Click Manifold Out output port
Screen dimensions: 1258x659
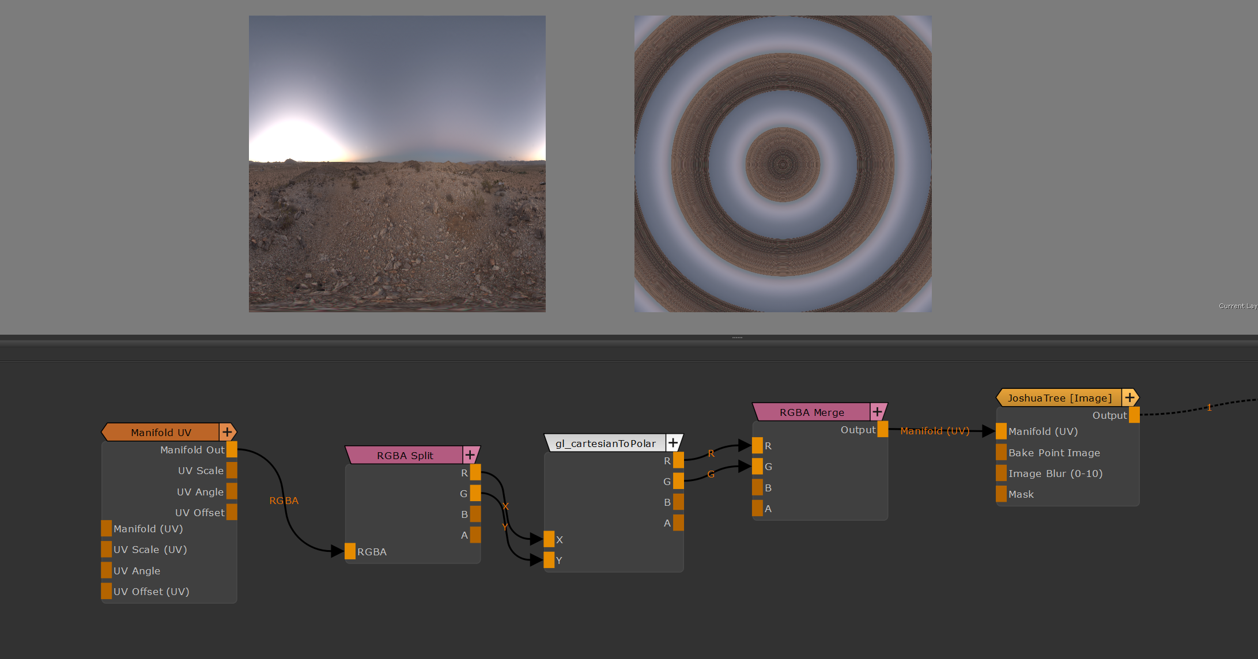232,449
